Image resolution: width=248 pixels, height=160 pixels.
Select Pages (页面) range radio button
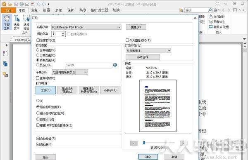pos(43,65)
